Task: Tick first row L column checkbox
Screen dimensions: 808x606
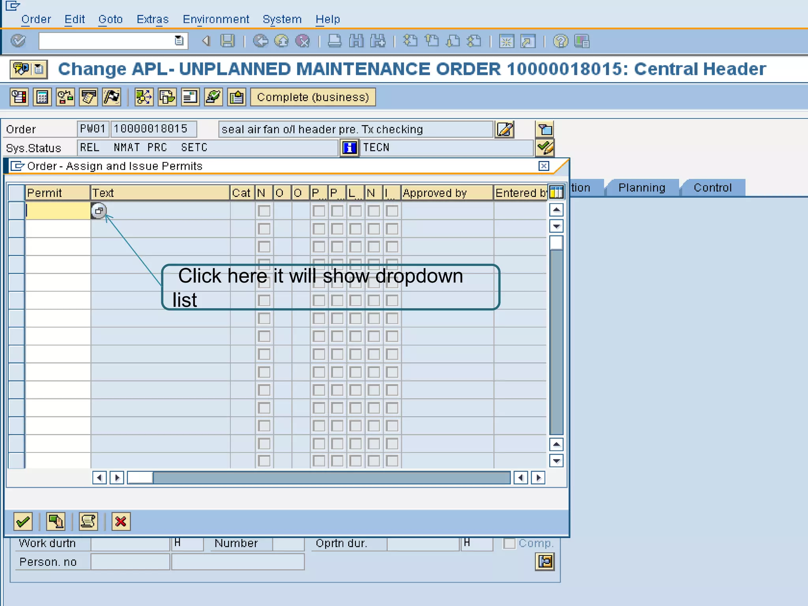Action: coord(355,211)
